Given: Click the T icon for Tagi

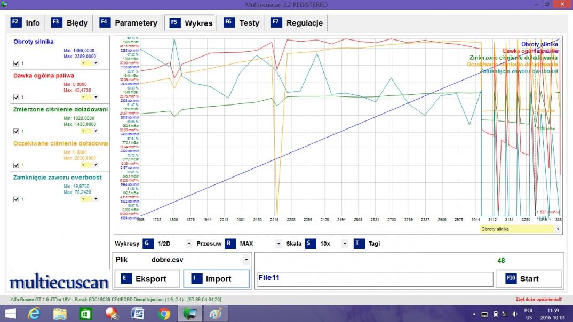Looking at the screenshot, I should (x=359, y=244).
